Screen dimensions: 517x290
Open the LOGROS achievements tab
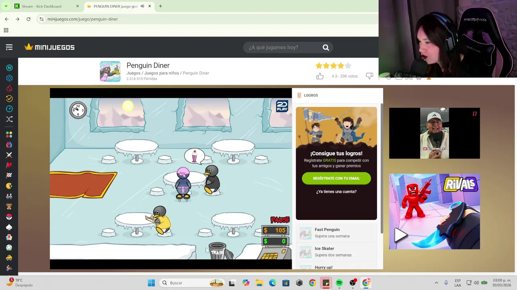pos(307,95)
